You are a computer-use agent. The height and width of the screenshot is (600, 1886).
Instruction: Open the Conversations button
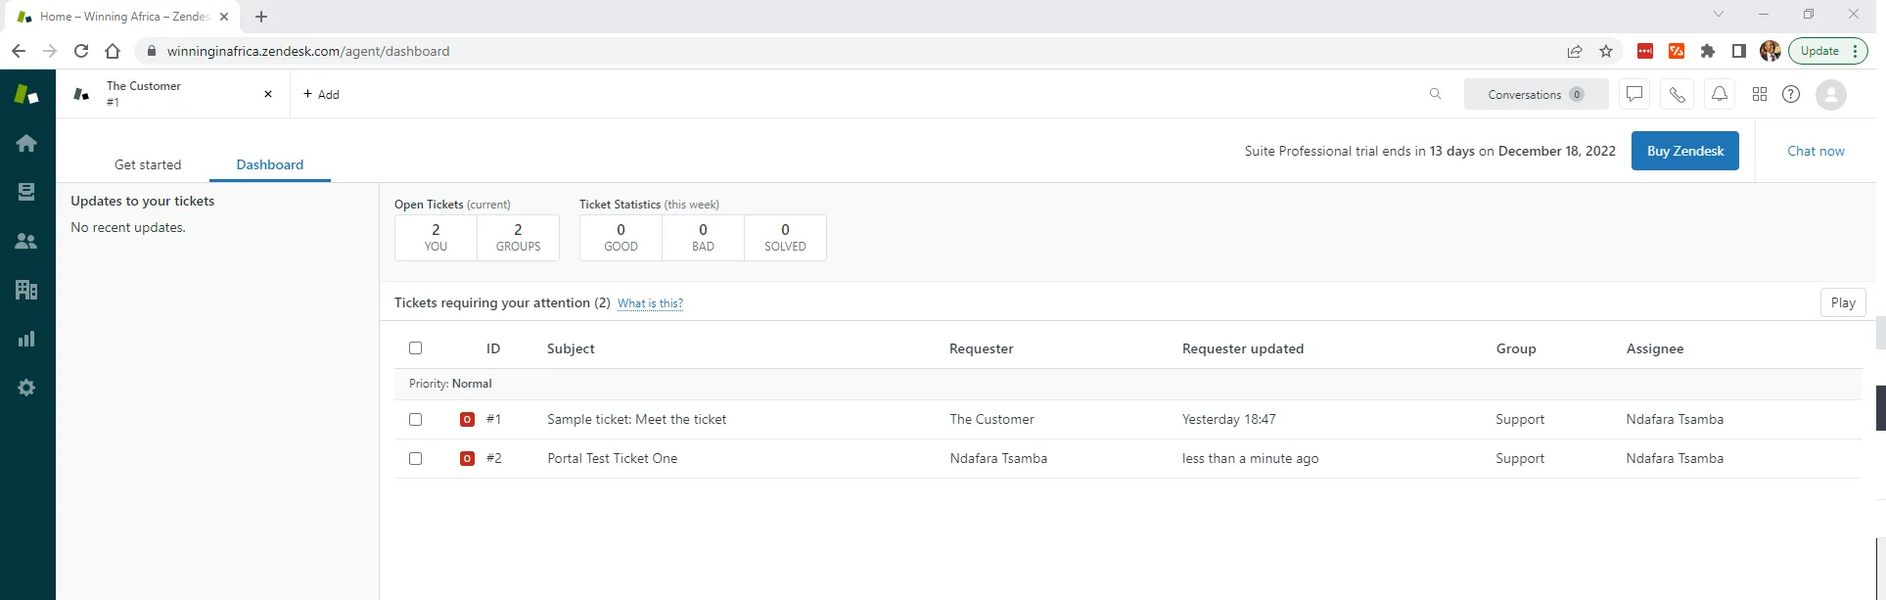[1536, 94]
